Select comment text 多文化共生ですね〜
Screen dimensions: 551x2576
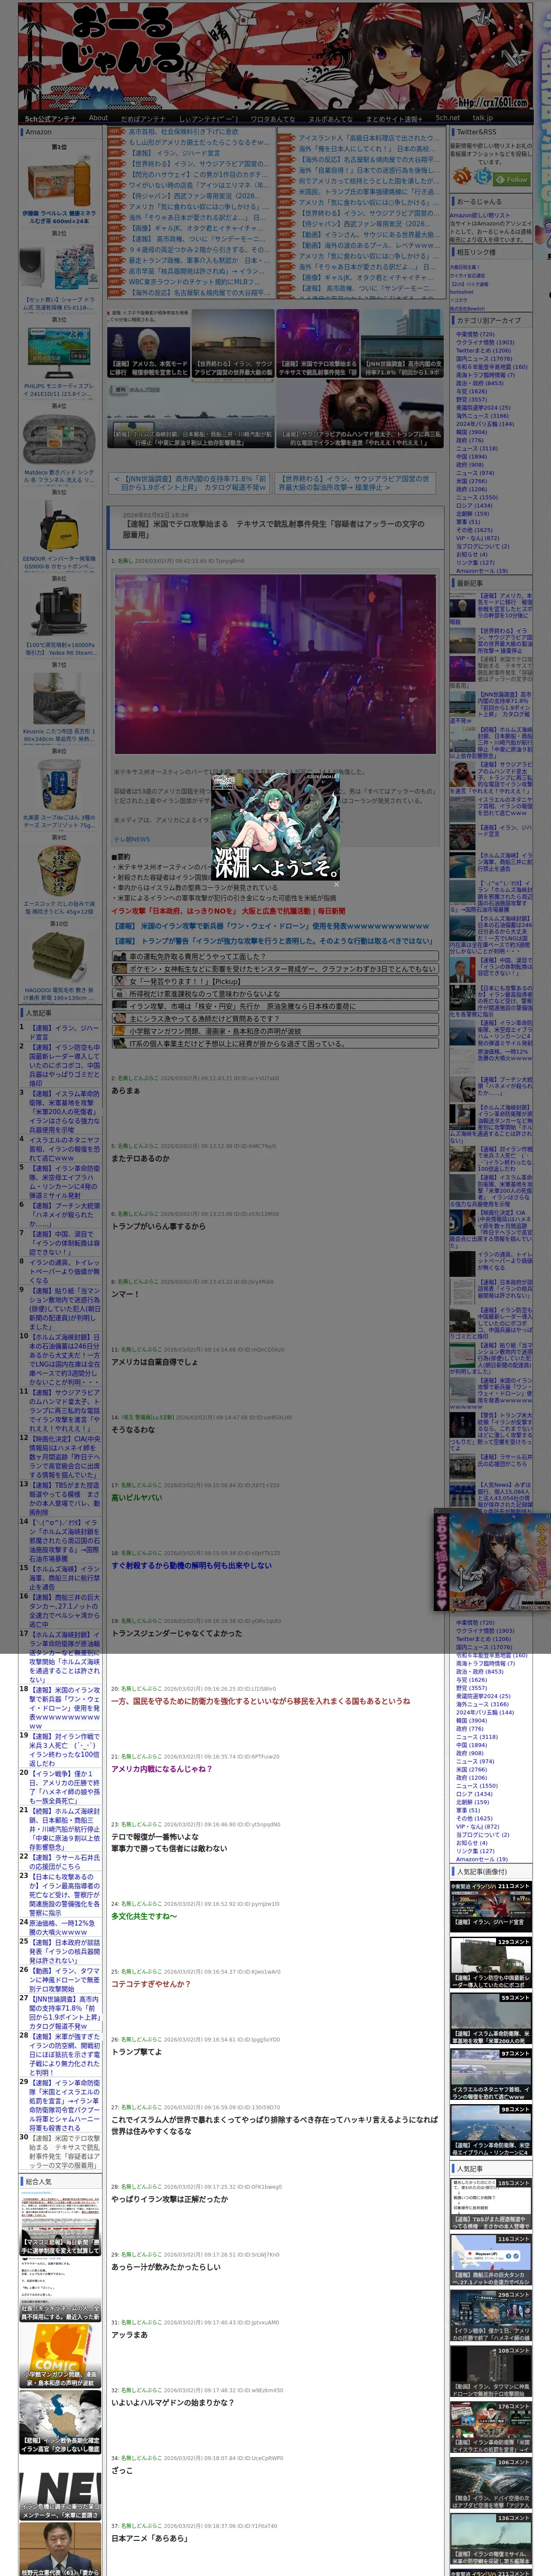tap(144, 1916)
